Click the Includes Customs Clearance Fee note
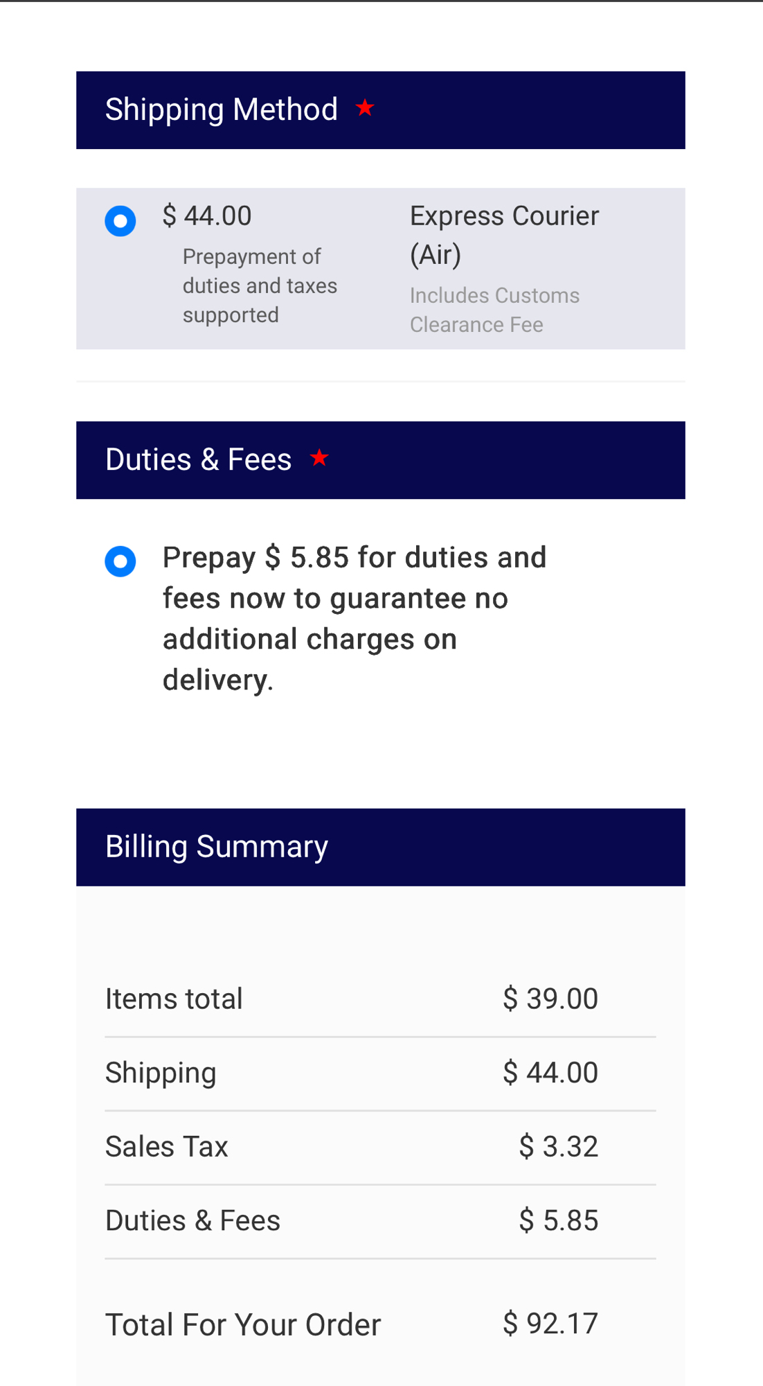 pos(494,310)
